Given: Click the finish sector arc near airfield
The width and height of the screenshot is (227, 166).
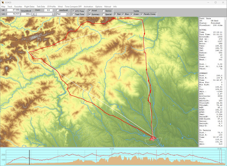Looking at the screenshot, I should coord(153,142).
